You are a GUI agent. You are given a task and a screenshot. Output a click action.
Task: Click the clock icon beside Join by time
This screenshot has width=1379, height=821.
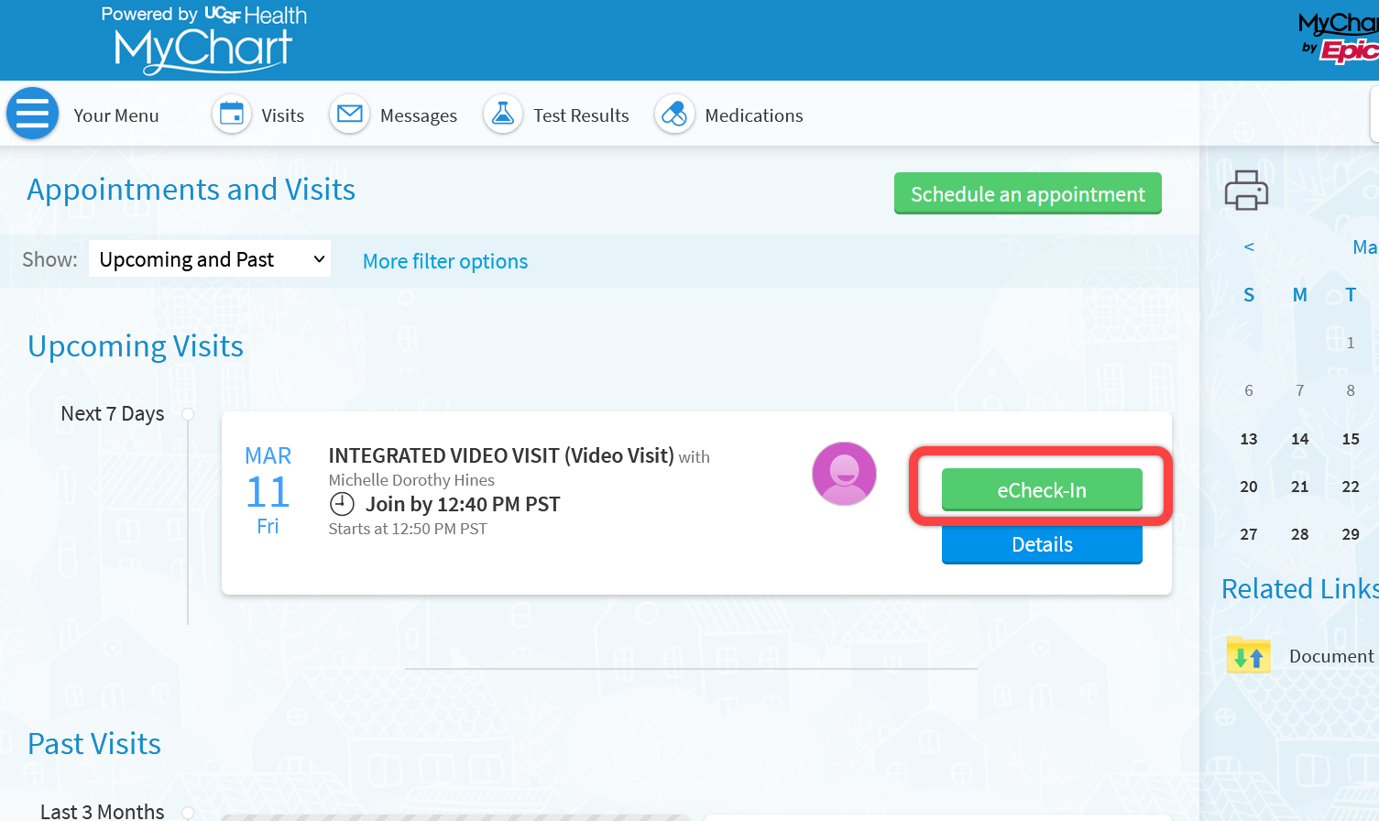[x=342, y=504]
